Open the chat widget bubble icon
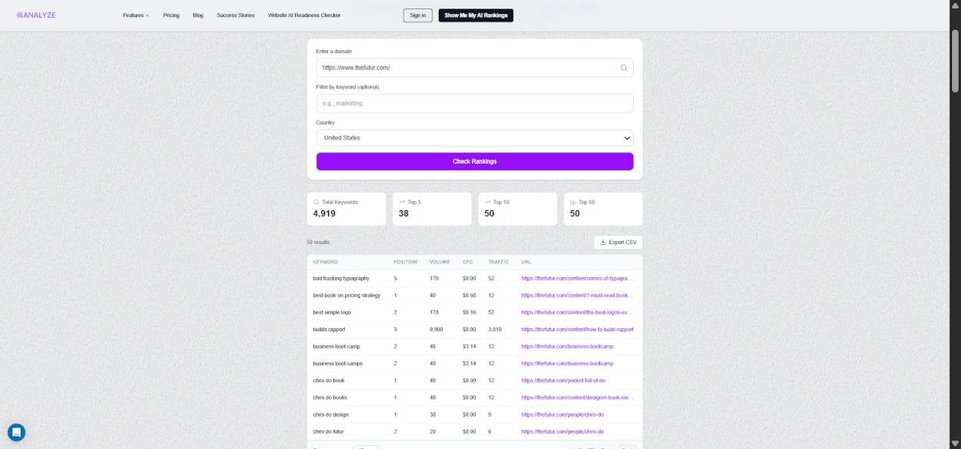This screenshot has height=449, width=961. [16, 432]
